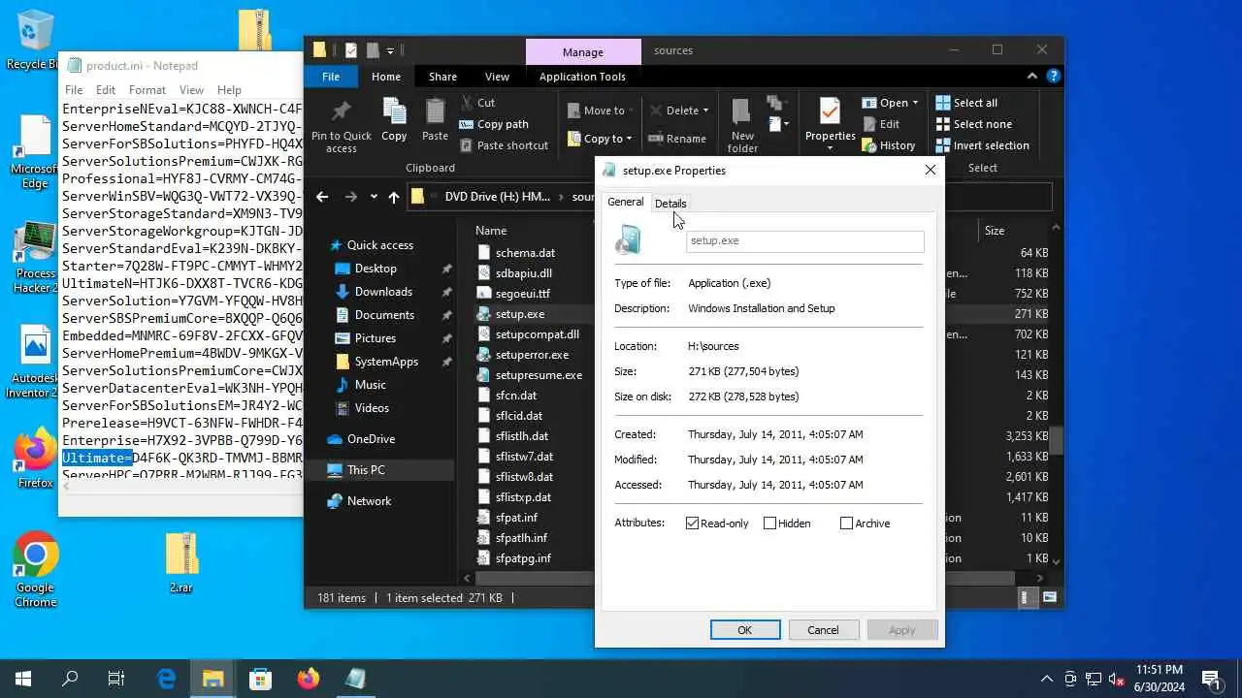Open the File tab in Explorer

tap(331, 77)
